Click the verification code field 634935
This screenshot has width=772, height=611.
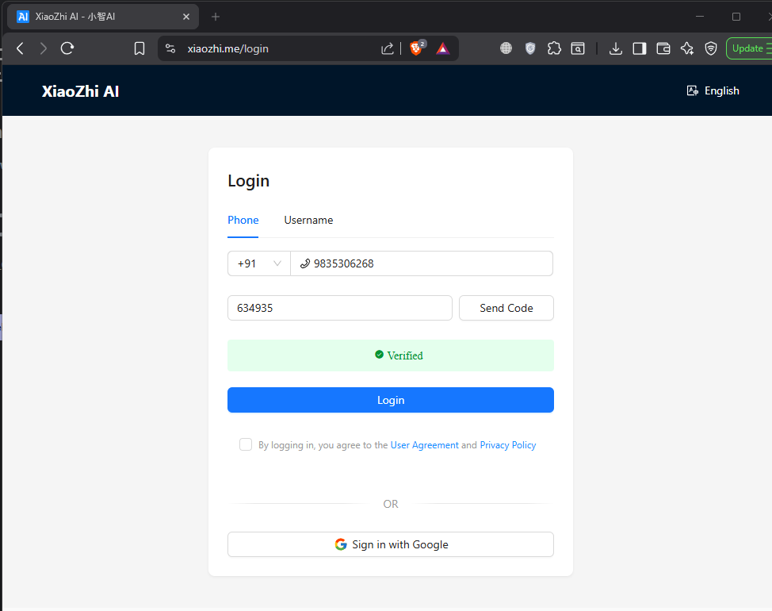click(x=340, y=308)
